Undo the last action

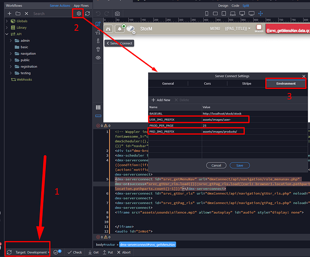point(98,13)
